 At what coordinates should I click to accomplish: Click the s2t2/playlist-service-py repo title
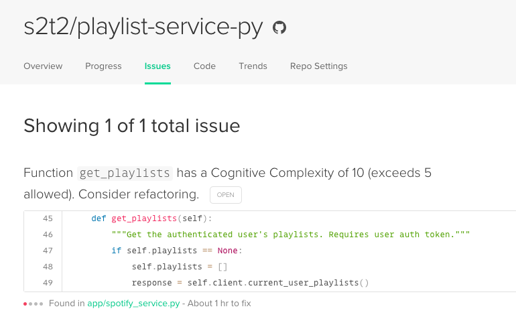pos(143,27)
